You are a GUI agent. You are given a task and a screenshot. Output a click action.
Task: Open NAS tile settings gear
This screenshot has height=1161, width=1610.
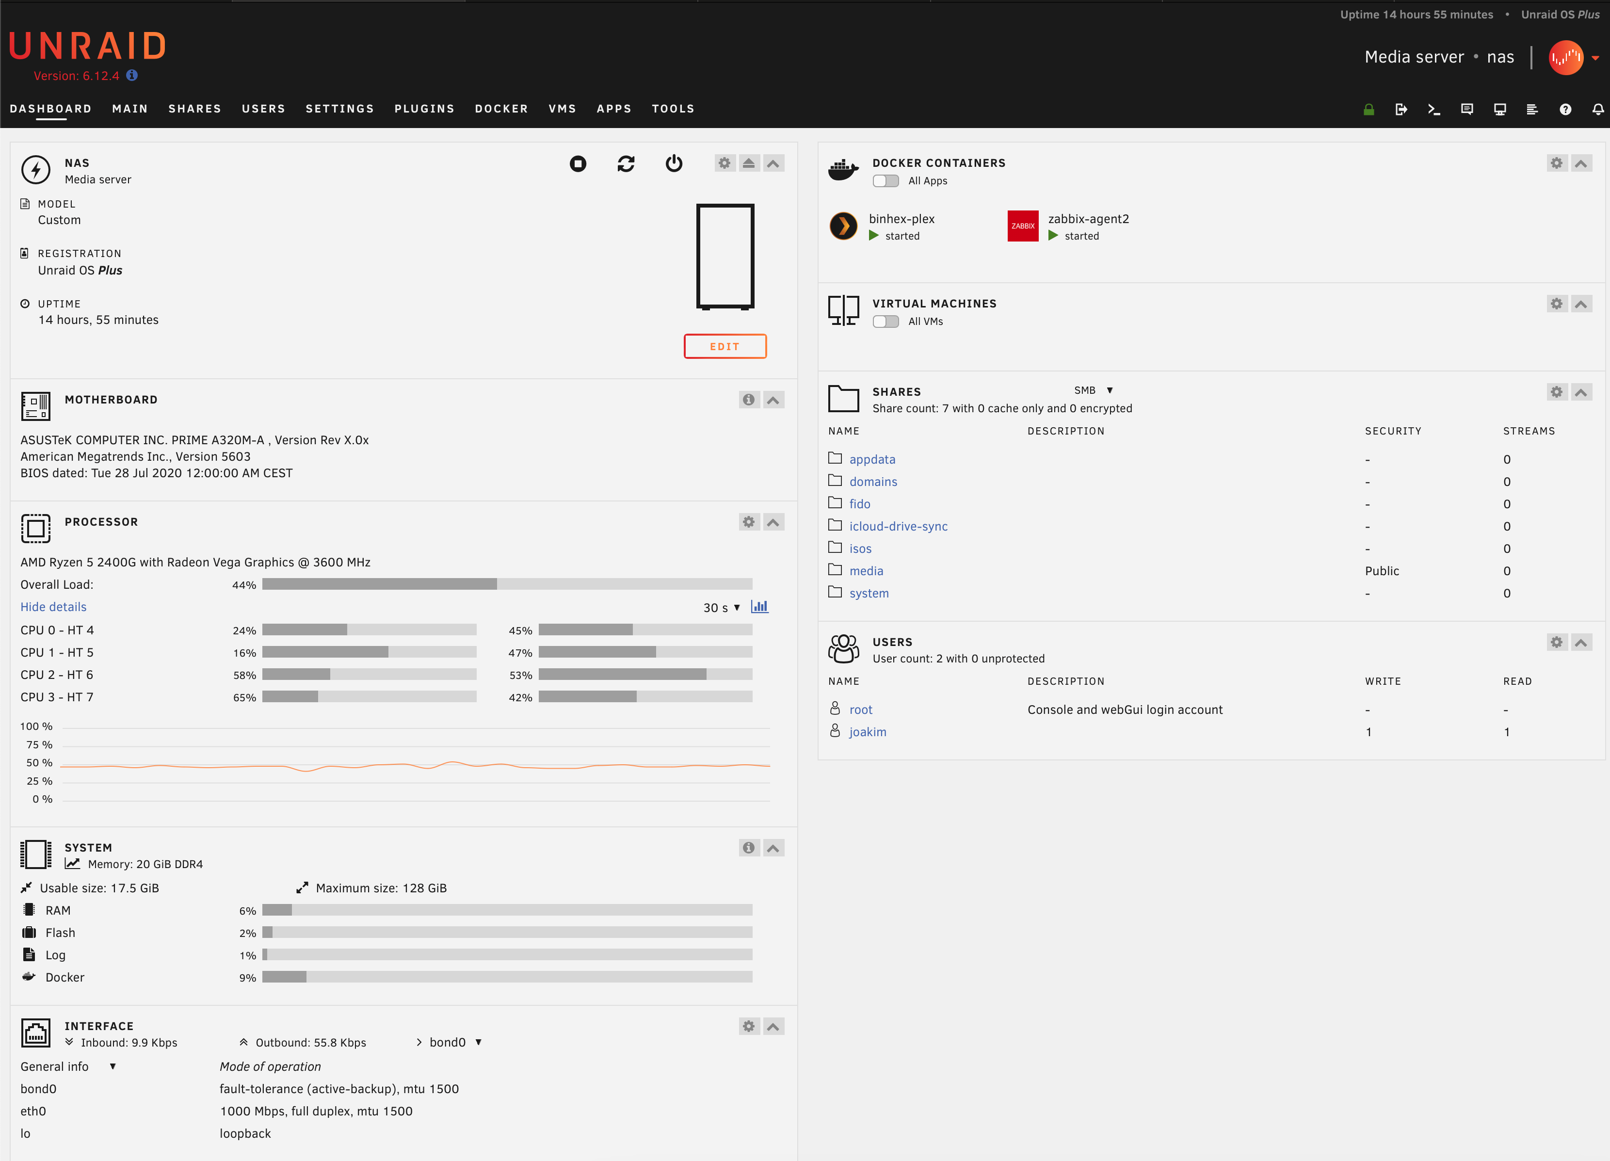pos(724,163)
